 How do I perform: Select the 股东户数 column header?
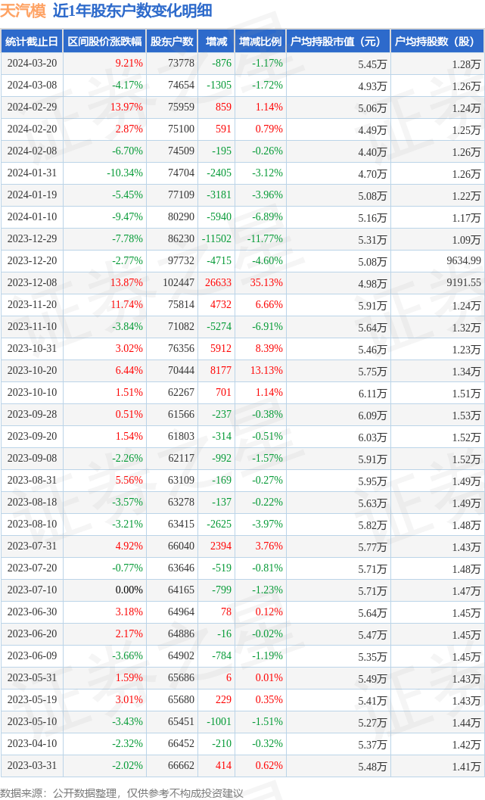(x=172, y=42)
